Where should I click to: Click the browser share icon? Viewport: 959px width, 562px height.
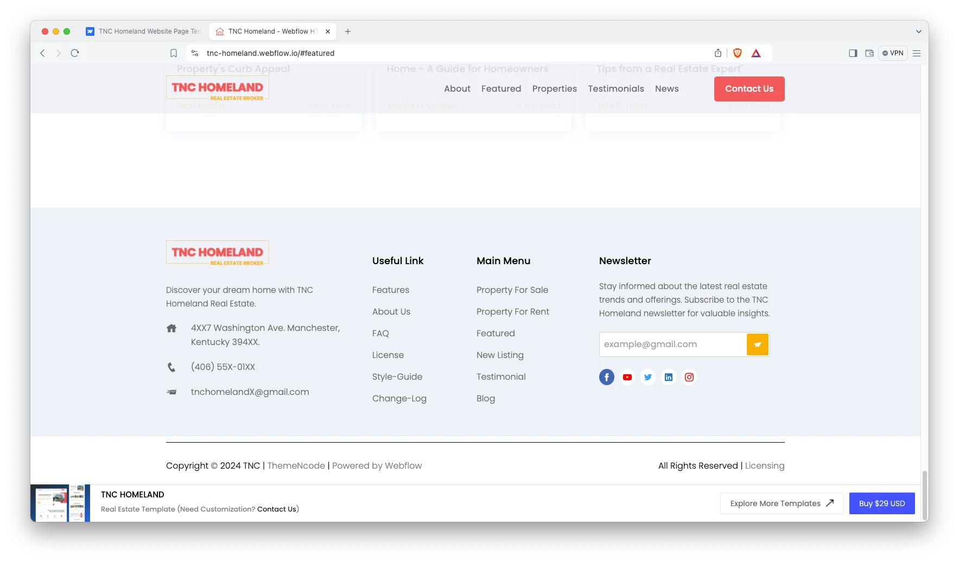(x=717, y=53)
